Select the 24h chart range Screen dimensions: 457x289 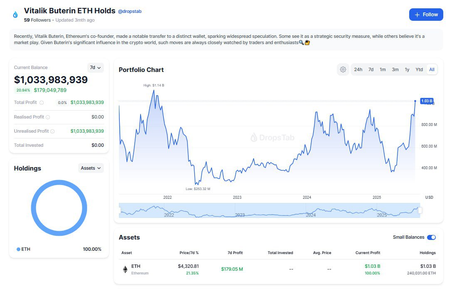(358, 69)
